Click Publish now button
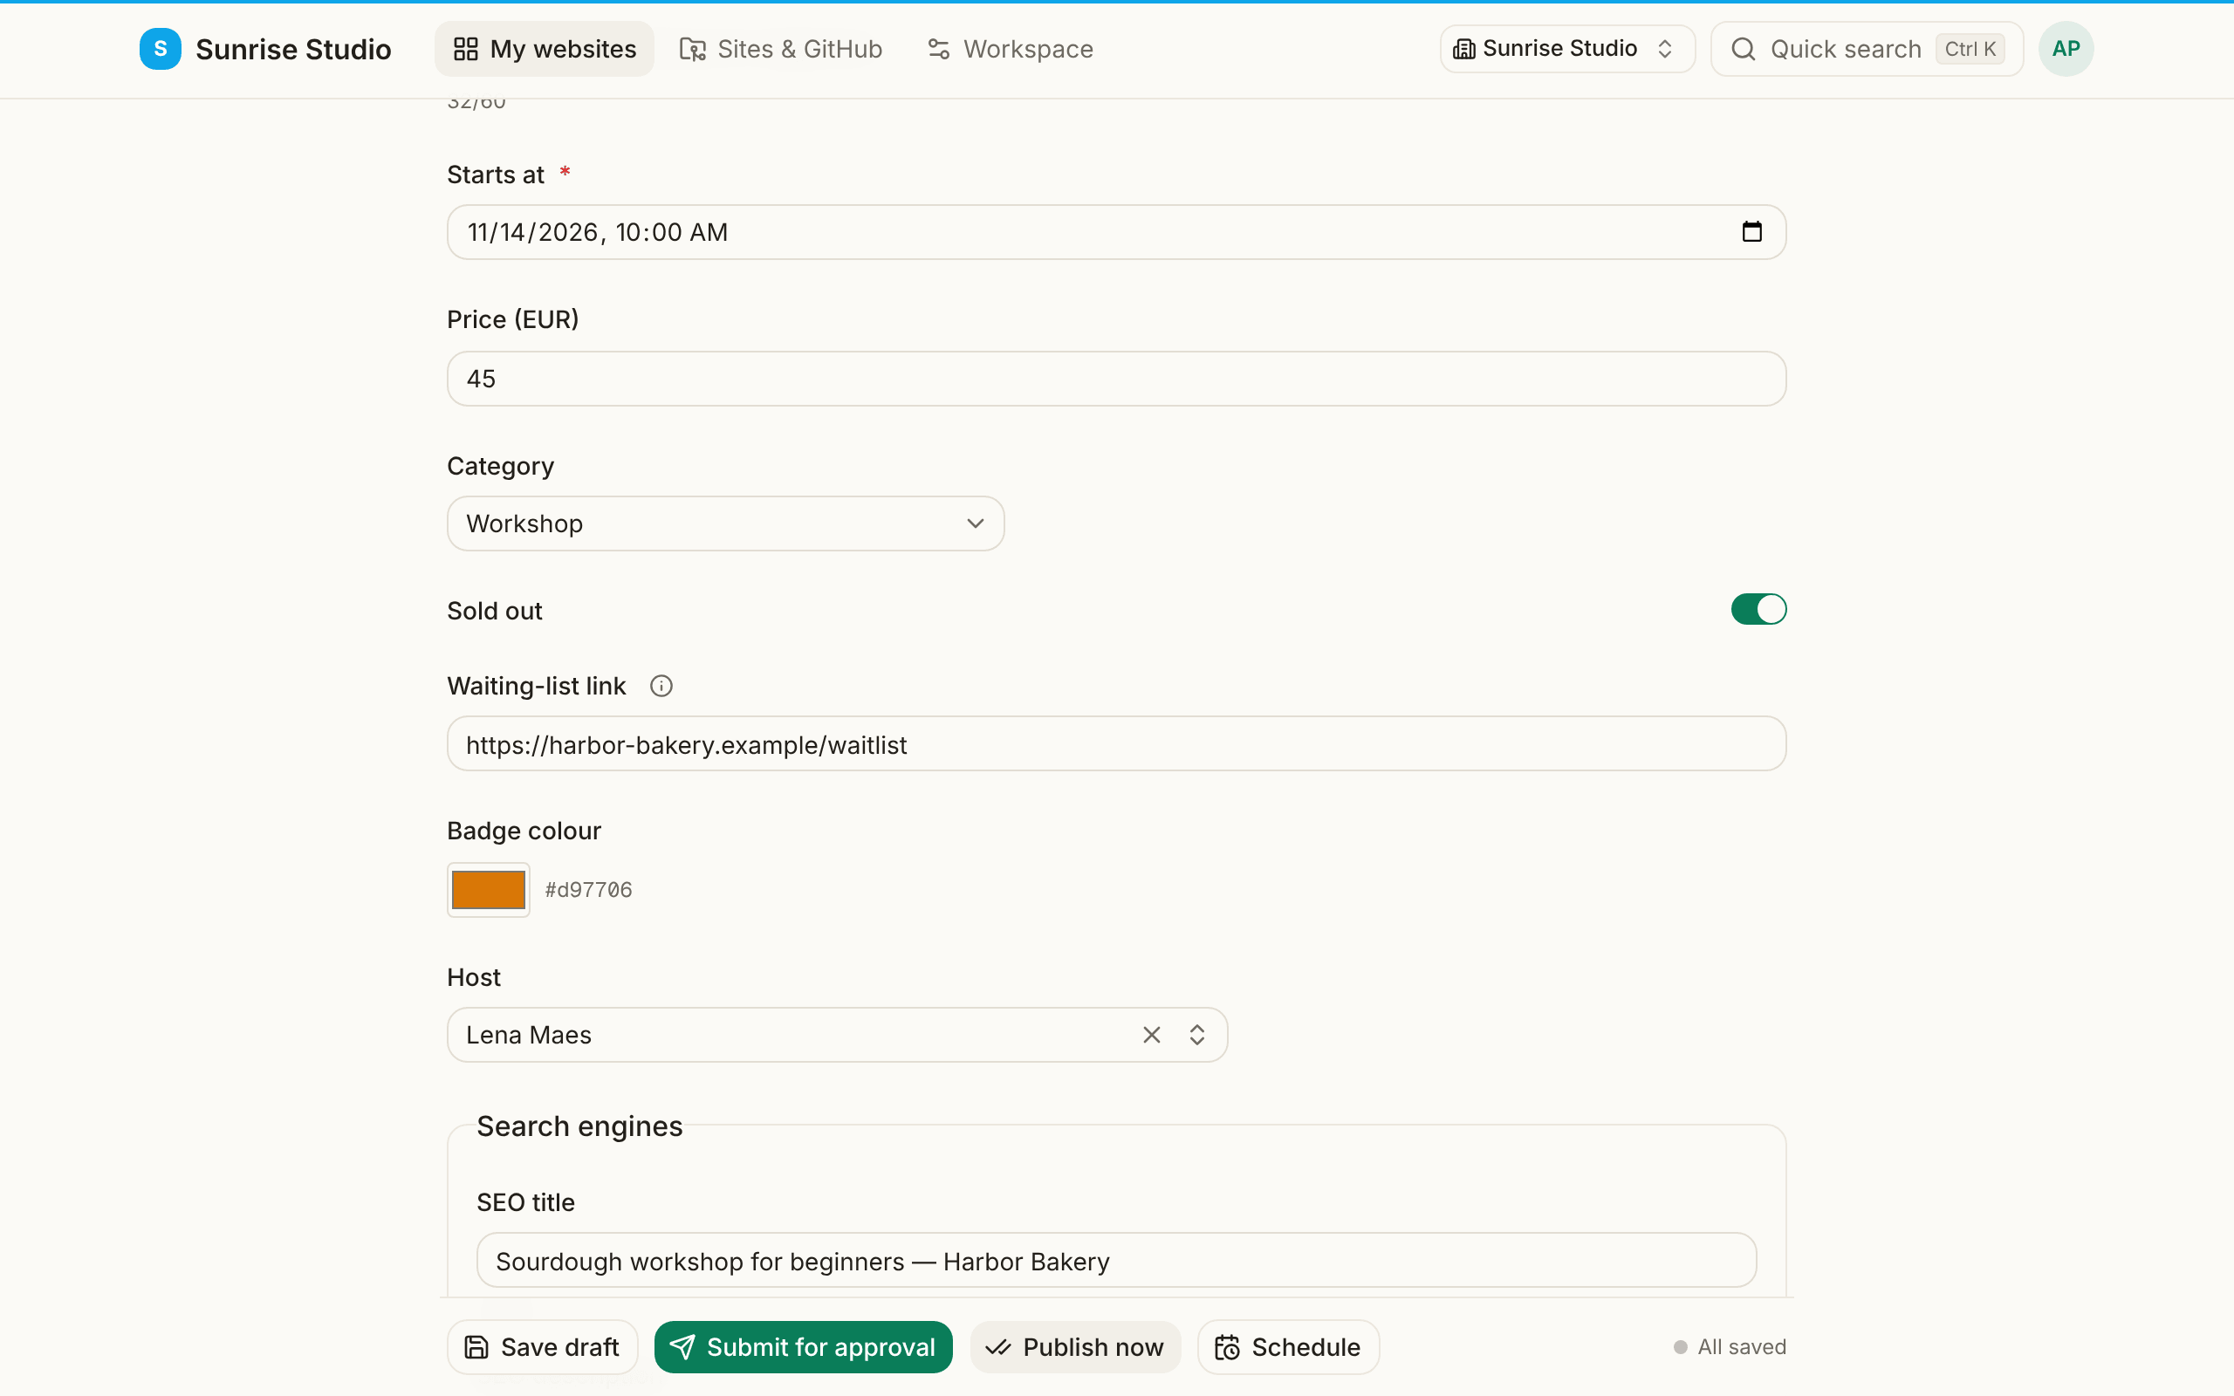2234x1396 pixels. coord(1074,1347)
